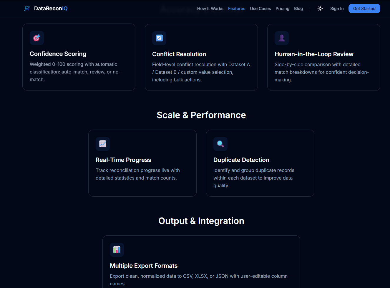Click the Get Started button

click(x=364, y=9)
